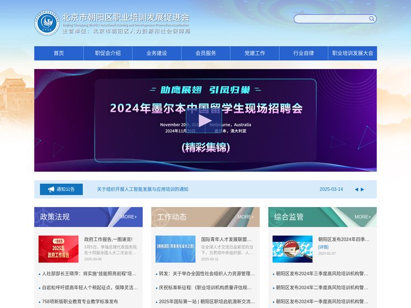This screenshot has width=411, height=308.
Task: Open article 转发：关于举办全国性社会组织人力资源管理
Action: coord(207,274)
